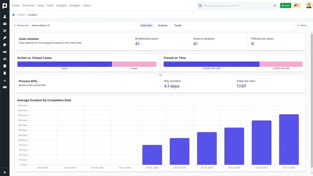Click the infinity loop sidebar icon
Viewport: 313px width, 176px height.
click(5, 52)
